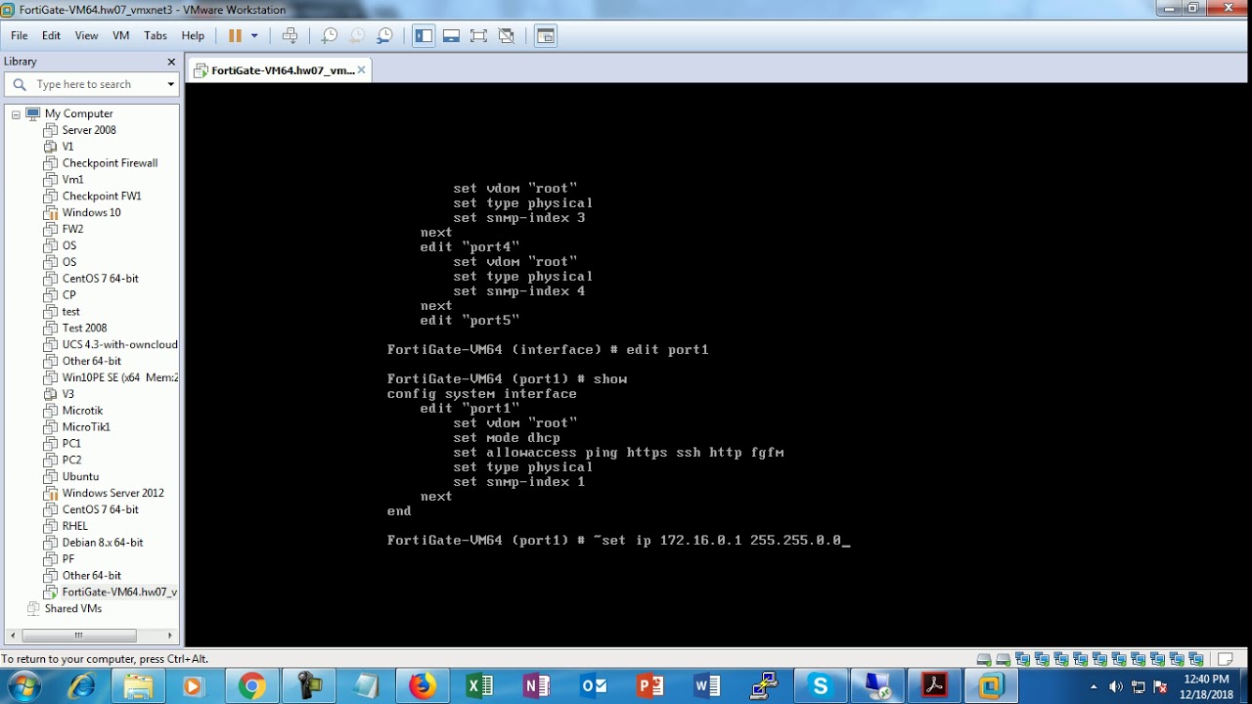This screenshot has width=1252, height=704.
Task: Open the Windows Start menu
Action: [x=23, y=685]
